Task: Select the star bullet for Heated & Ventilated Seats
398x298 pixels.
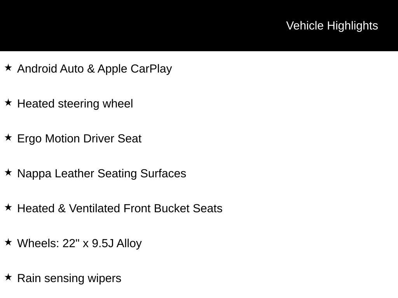Action: pos(8,208)
